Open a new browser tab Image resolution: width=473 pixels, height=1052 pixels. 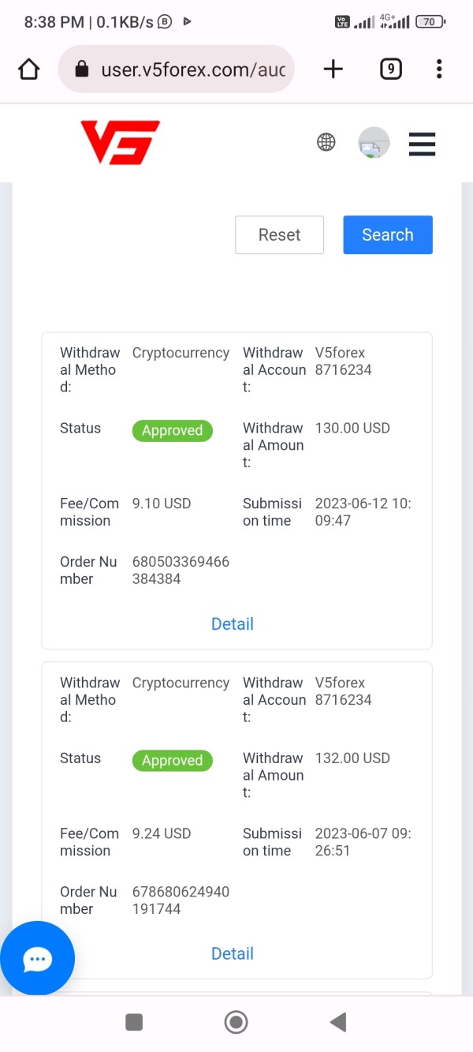click(333, 69)
